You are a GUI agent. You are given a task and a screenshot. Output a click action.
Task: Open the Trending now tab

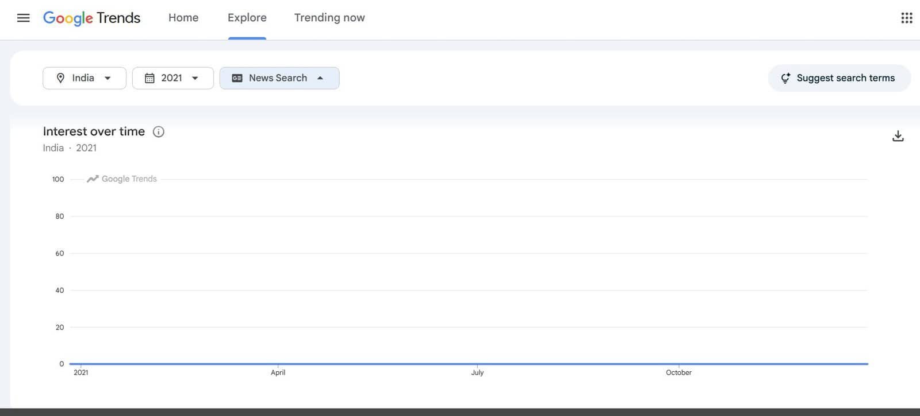(x=329, y=18)
